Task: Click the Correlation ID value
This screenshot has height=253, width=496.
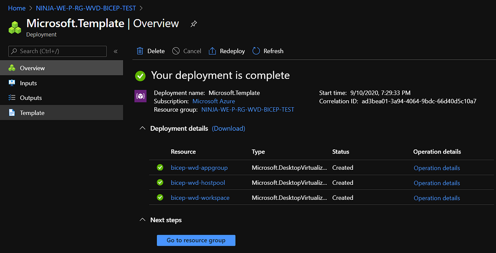Action: (x=419, y=101)
